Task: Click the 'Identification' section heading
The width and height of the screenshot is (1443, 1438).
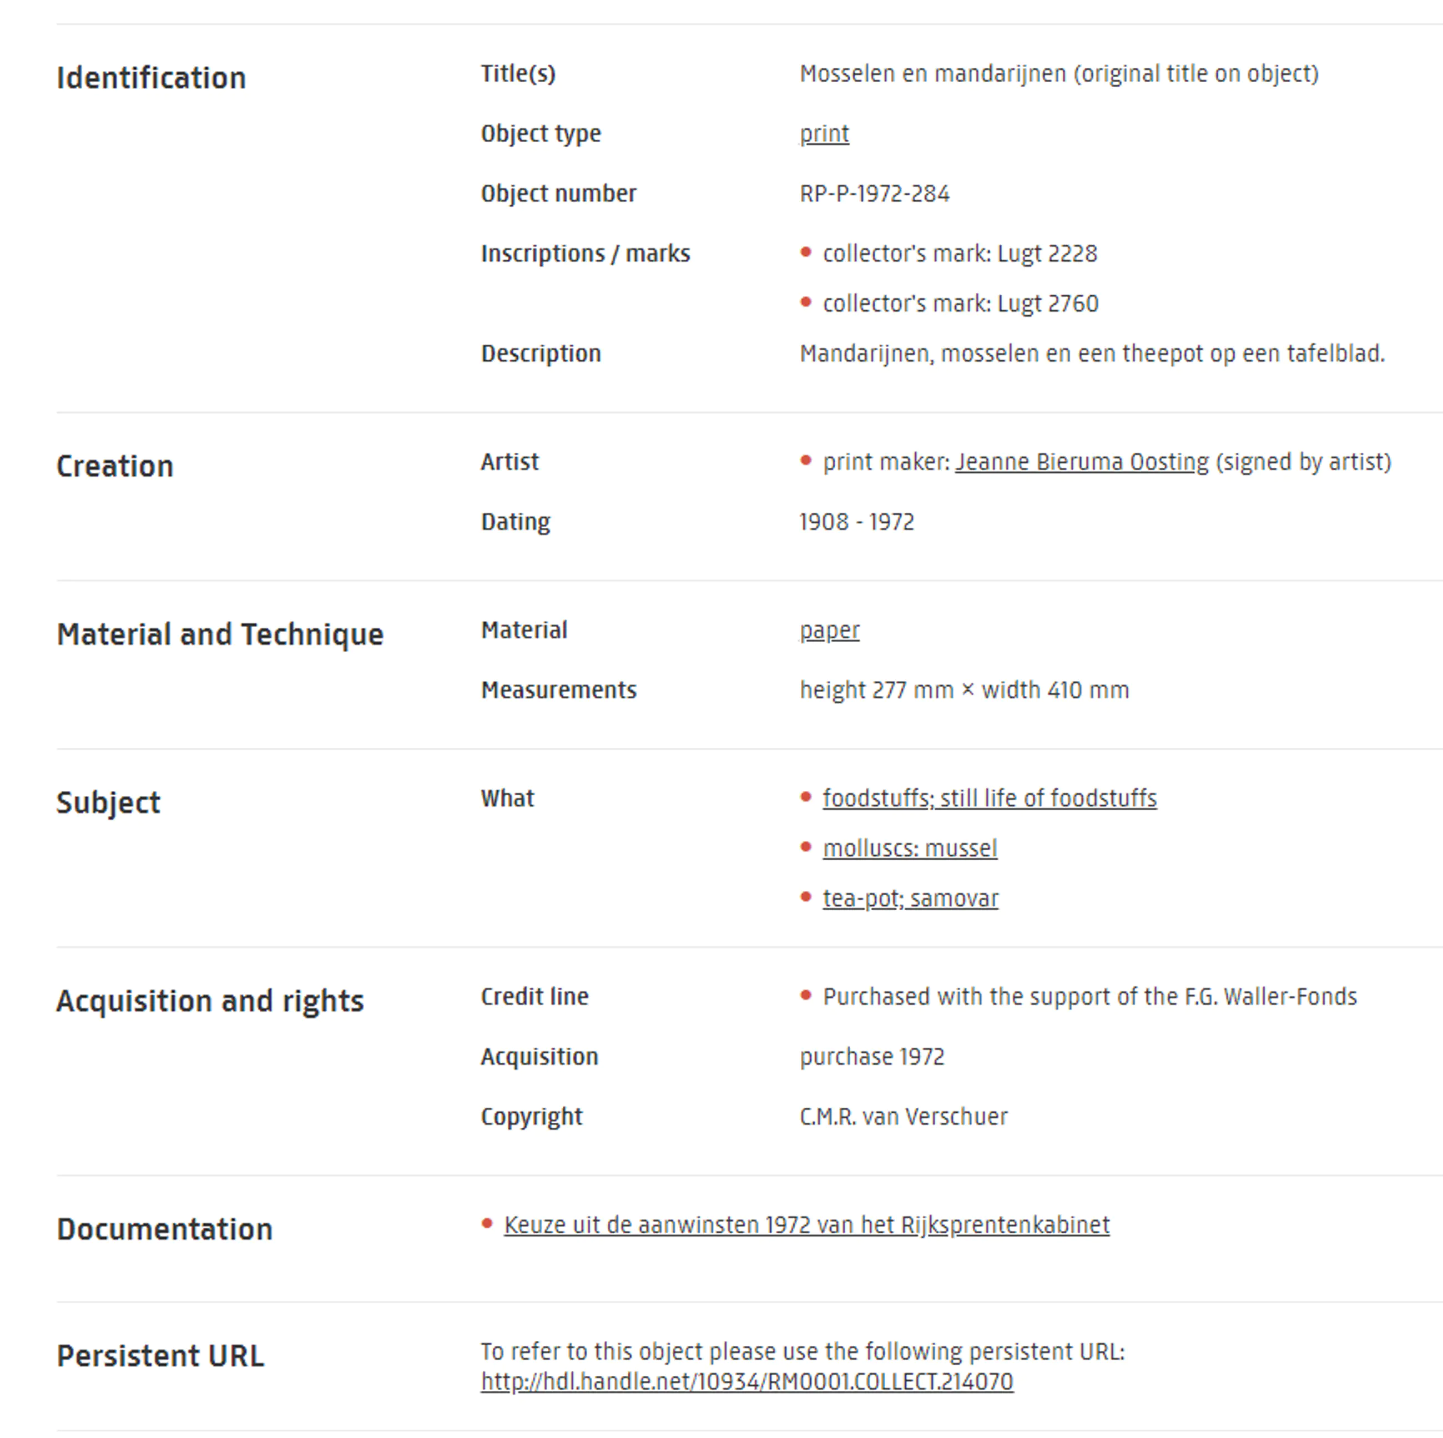Action: pyautogui.click(x=151, y=78)
